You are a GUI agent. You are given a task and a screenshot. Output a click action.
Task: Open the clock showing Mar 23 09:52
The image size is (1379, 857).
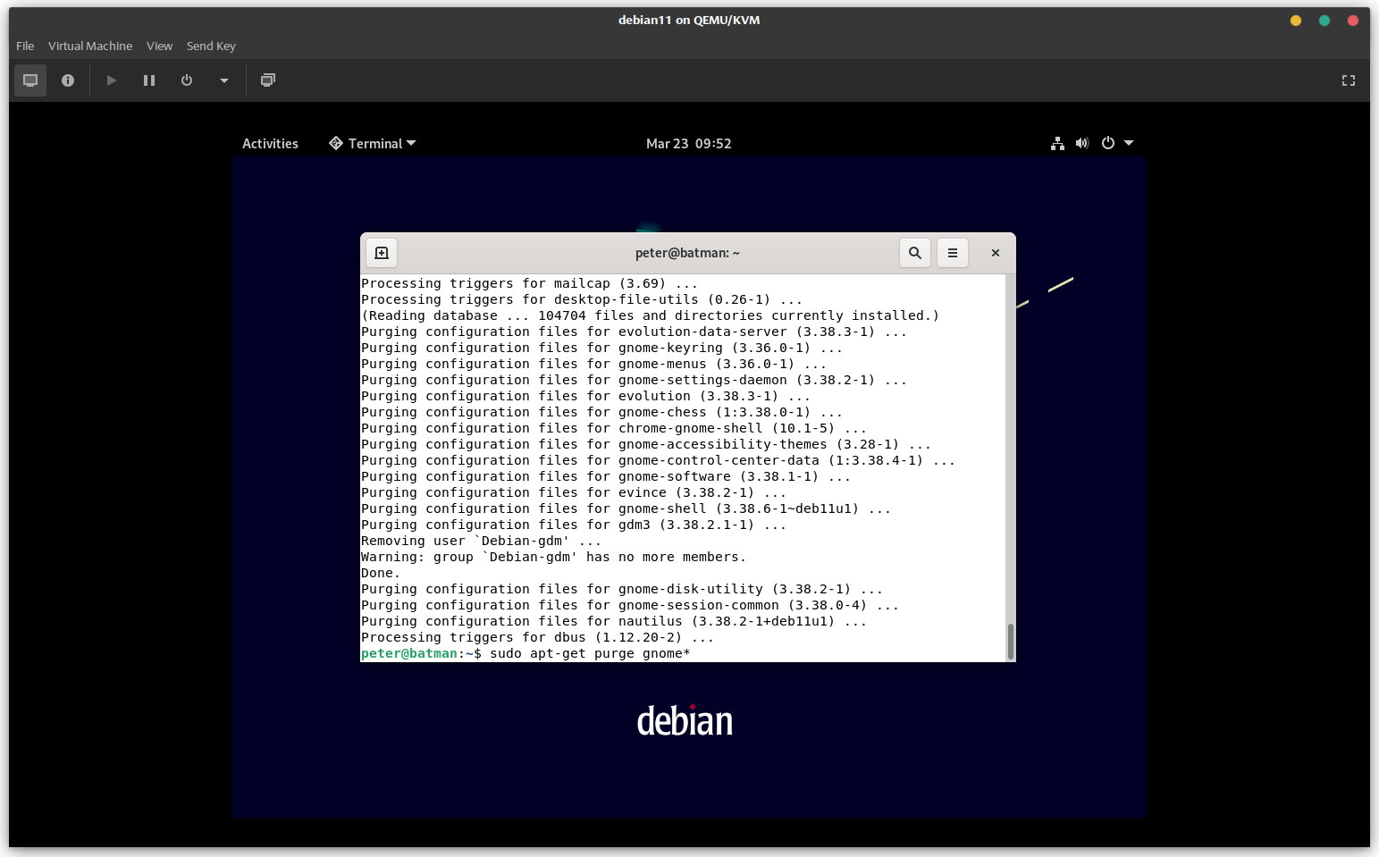point(688,144)
